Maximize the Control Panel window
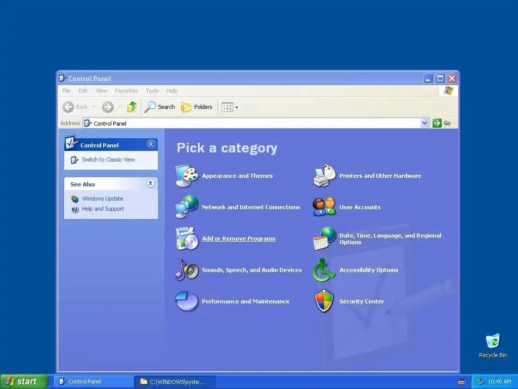 (440, 79)
